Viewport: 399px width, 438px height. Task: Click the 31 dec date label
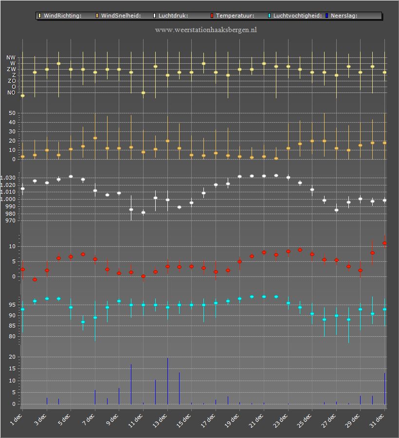click(377, 420)
